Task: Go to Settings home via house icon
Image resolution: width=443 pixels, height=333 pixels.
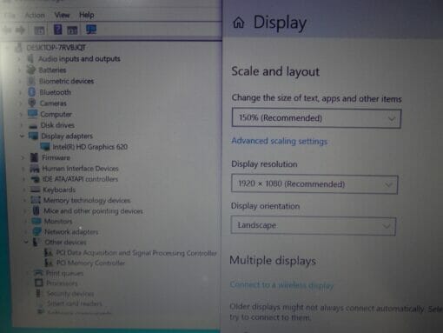Action: (239, 23)
